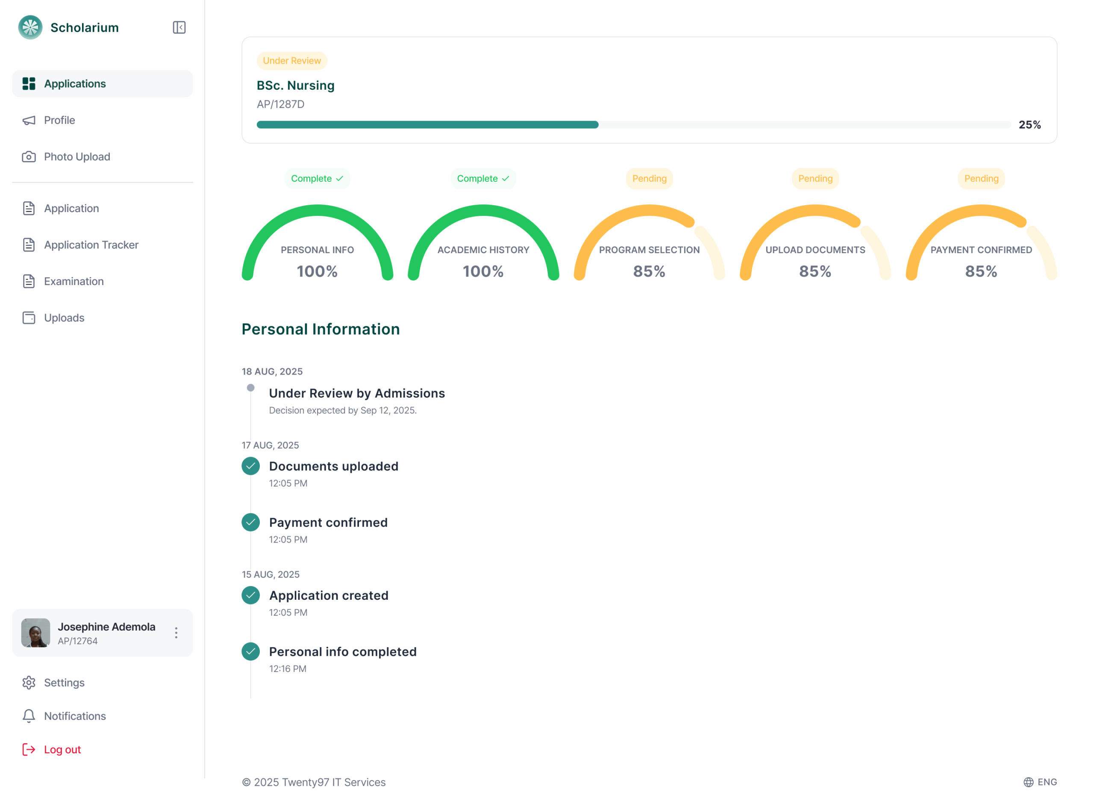Collapse the sidebar panel icon
1094x805 pixels.
(x=179, y=27)
